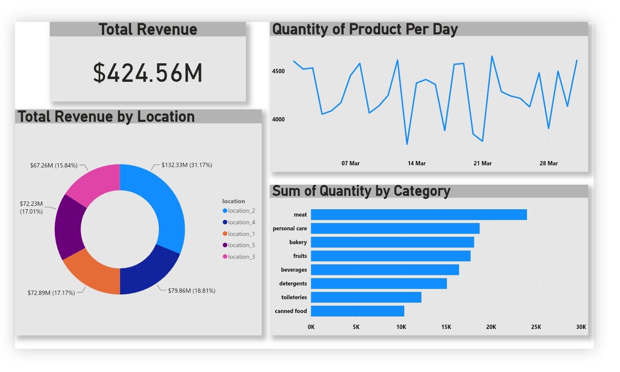Viewport: 620px width, 372px height.
Task: Click the Total Revenue by Location title
Action: 106,117
